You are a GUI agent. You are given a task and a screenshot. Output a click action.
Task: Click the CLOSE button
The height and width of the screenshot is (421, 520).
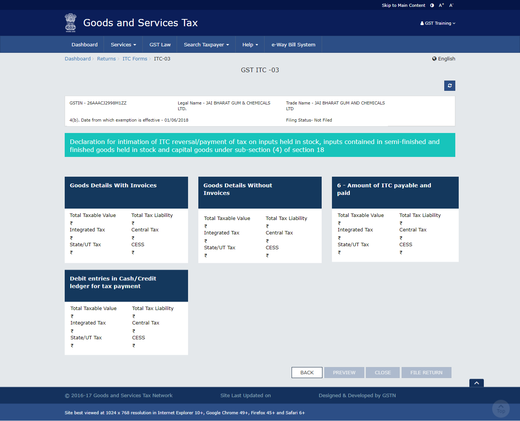coord(383,372)
